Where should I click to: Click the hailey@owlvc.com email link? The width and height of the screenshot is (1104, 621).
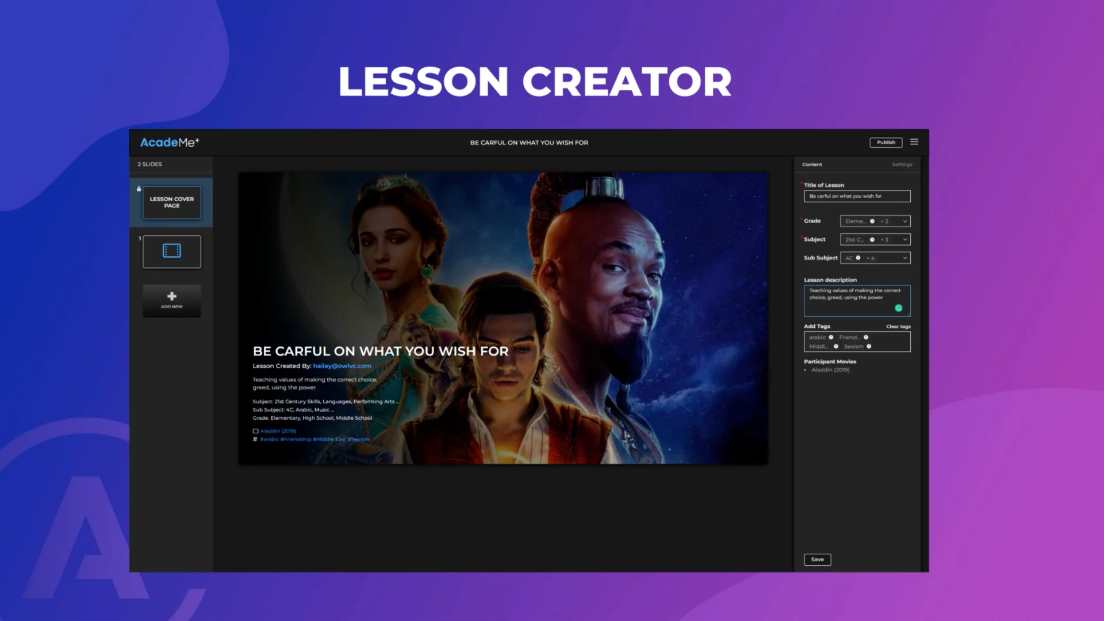click(x=342, y=366)
